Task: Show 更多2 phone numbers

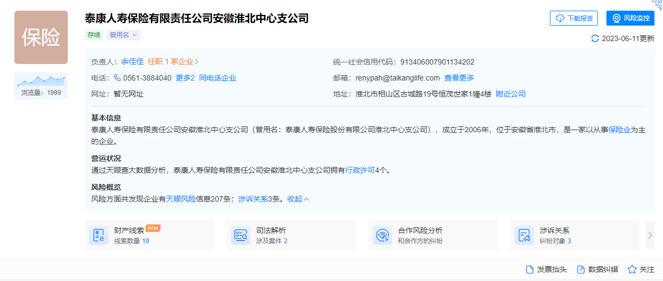Action: tap(185, 78)
